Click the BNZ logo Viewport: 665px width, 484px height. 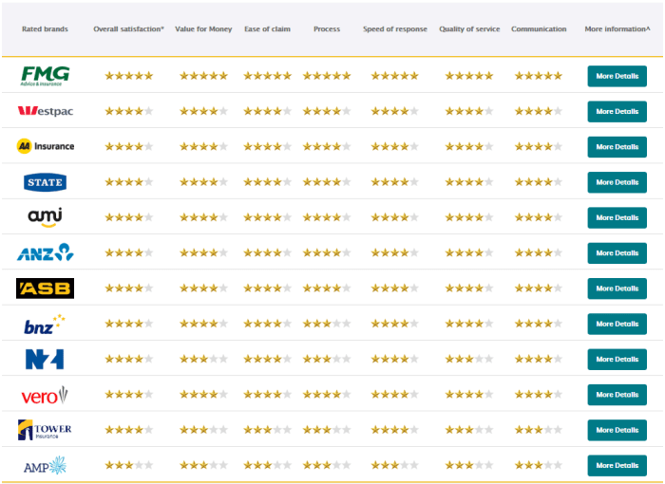point(45,324)
